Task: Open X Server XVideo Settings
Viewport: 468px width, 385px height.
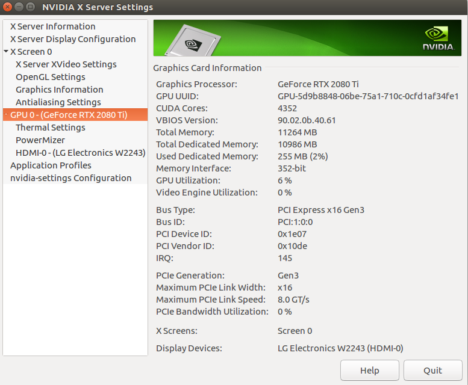Action: coord(66,64)
